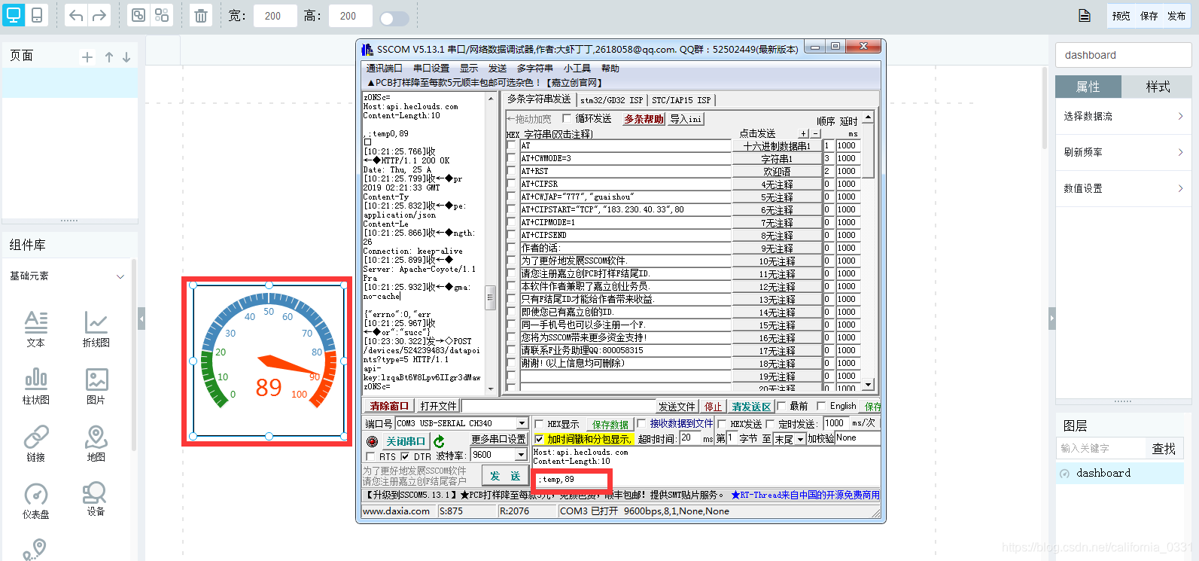1199x561 pixels.
Task: Select the 仪表盘 gauge component
Action: (36, 500)
